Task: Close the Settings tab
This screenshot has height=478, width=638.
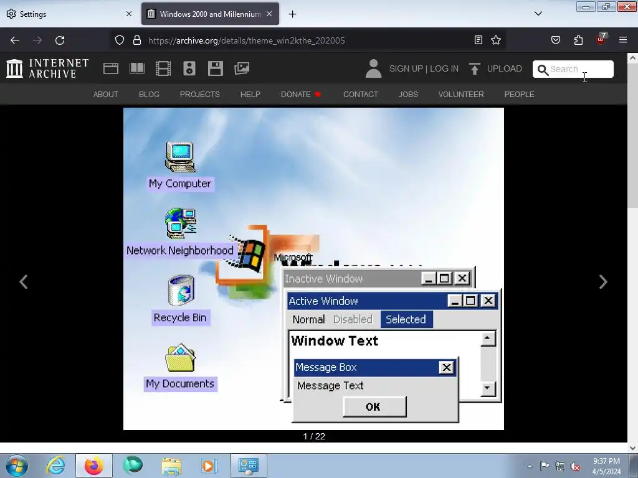Action: 129,14
